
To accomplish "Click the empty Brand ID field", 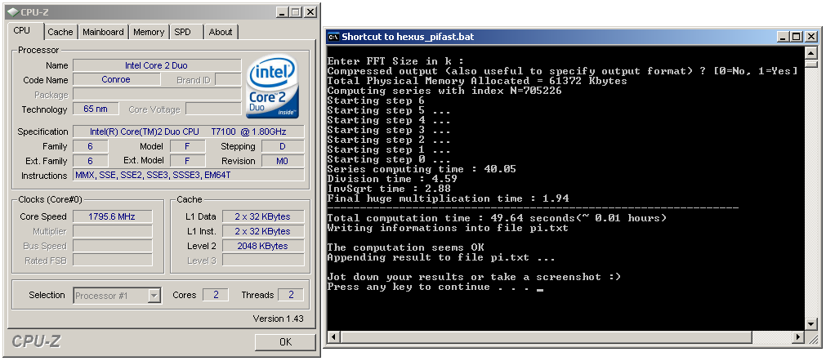I will coord(228,80).
